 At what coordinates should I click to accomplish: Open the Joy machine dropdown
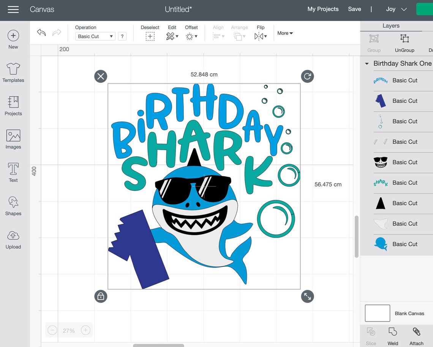[396, 9]
